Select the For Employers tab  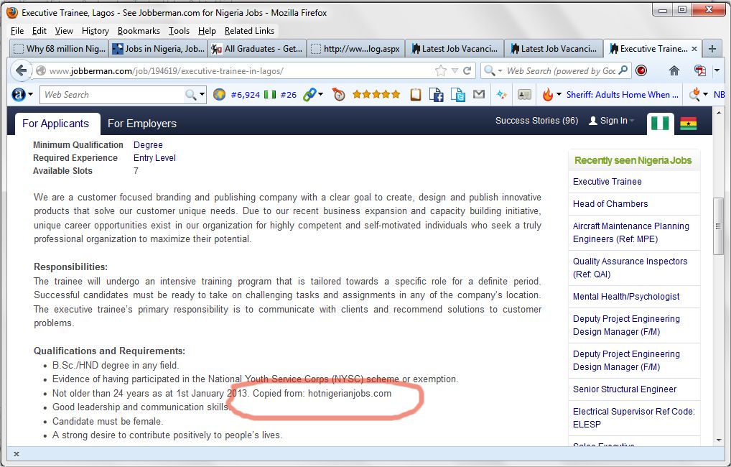pos(142,124)
